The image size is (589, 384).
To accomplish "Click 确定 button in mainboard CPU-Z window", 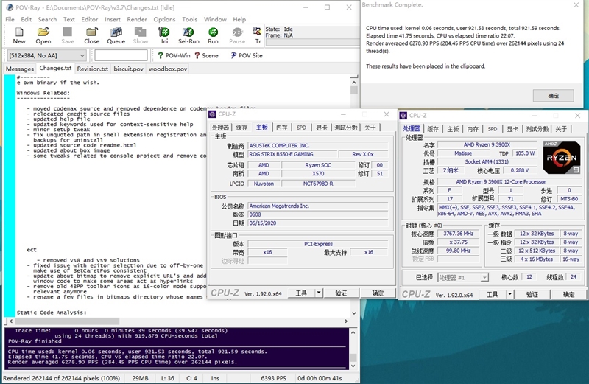I will (x=378, y=293).
